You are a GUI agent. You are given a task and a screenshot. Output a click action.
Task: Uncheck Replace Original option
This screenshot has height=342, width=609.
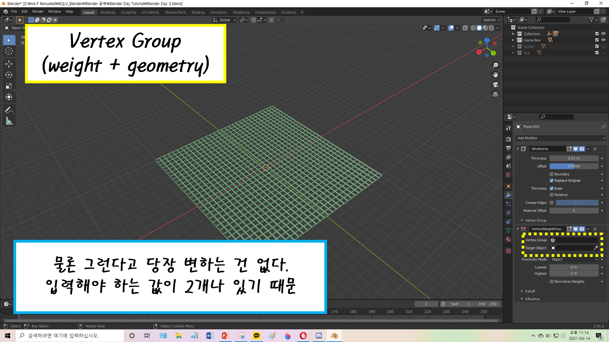tap(551, 181)
